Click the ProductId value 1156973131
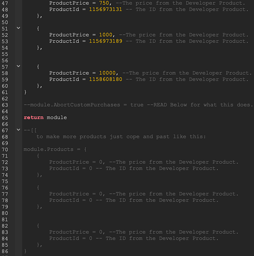Viewport: 254px width, 256px height. 106,9
